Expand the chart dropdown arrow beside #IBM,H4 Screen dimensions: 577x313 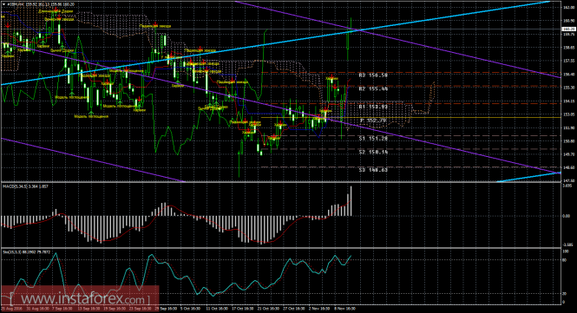click(x=4, y=4)
